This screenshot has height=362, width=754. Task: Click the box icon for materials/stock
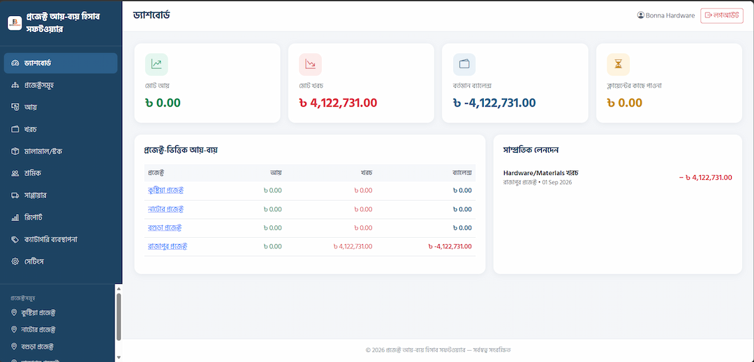pos(15,151)
